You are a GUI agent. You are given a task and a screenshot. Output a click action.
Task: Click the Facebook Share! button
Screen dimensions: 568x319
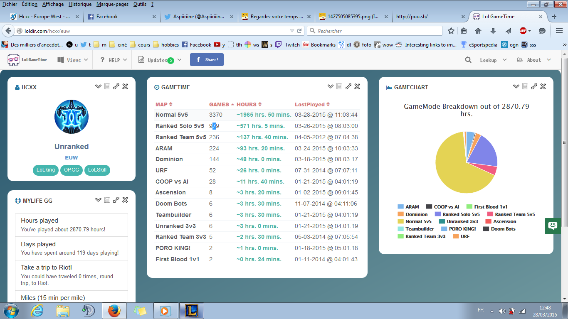(207, 59)
